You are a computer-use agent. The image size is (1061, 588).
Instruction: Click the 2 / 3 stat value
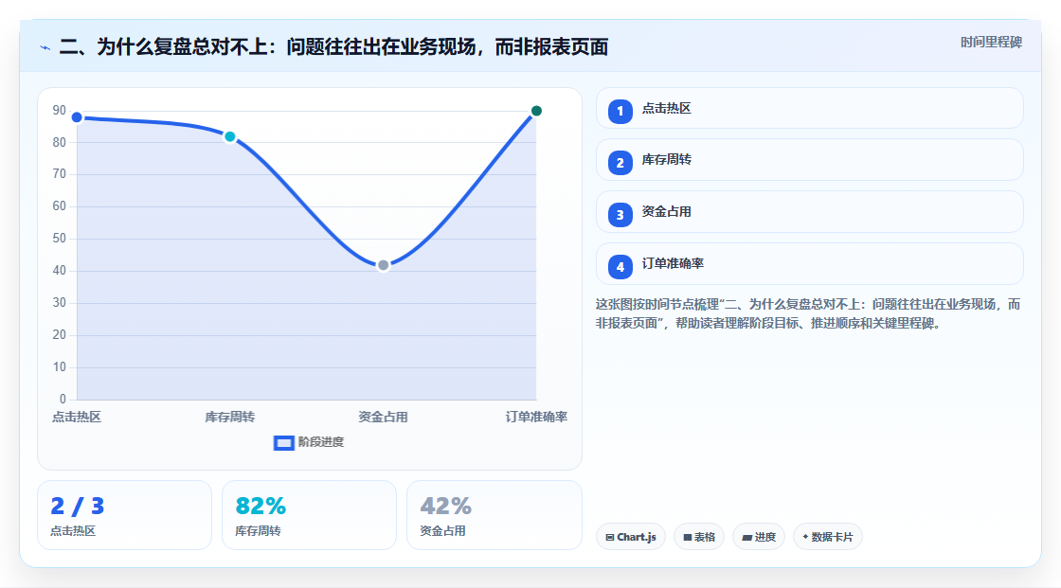[77, 507]
